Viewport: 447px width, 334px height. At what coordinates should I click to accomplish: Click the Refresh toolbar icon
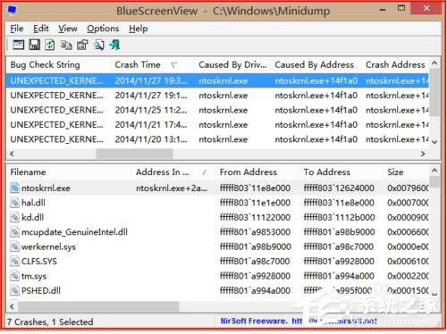click(50, 46)
